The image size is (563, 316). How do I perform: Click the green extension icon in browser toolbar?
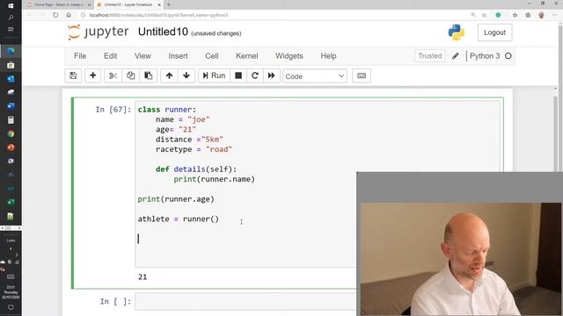[498, 15]
